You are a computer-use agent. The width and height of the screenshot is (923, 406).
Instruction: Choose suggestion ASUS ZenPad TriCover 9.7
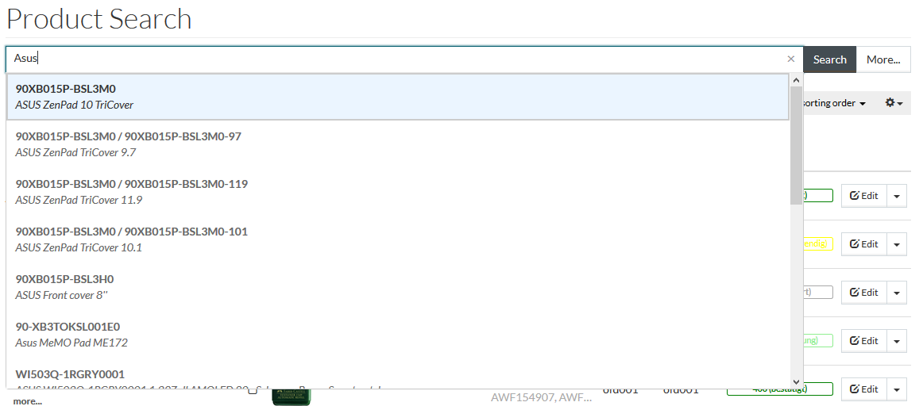tap(397, 144)
